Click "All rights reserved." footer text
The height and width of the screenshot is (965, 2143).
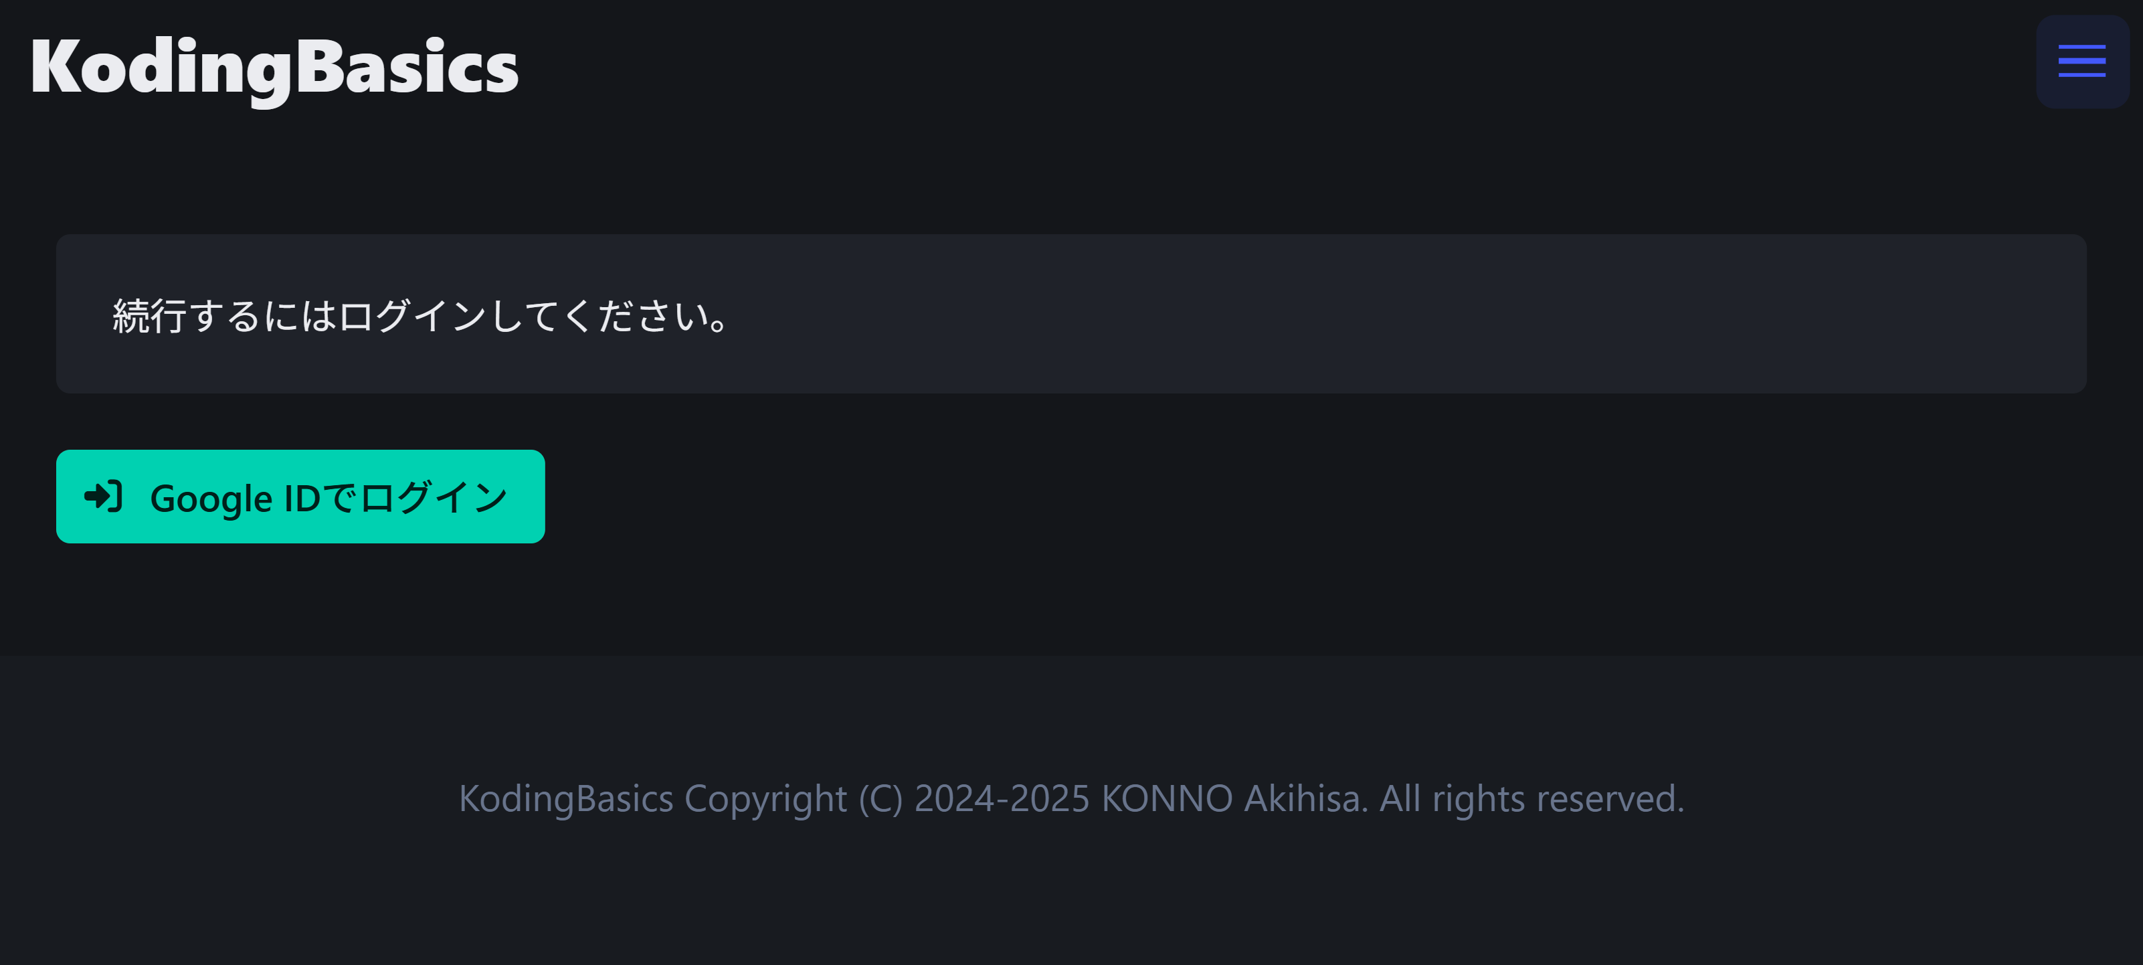[1531, 798]
